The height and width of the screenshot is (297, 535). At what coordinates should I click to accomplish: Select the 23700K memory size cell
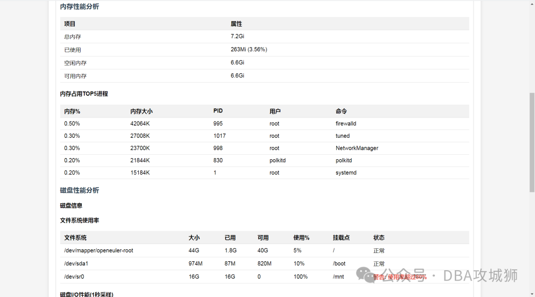[x=140, y=148]
